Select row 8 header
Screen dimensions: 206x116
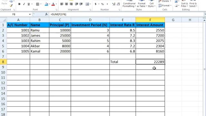pos(3,62)
